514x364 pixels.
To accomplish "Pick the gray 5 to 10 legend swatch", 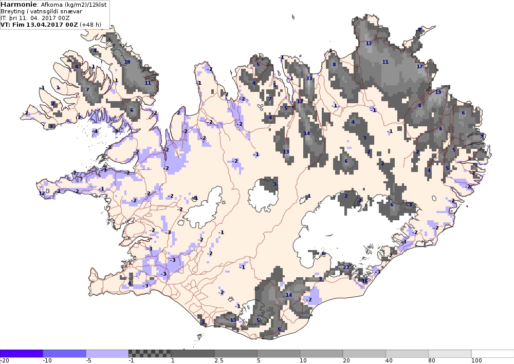I will [279, 354].
